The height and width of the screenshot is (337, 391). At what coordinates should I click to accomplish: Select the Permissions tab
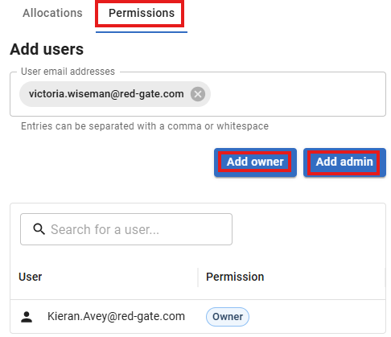142,13
